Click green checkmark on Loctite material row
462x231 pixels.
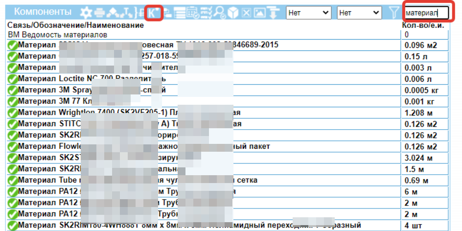click(x=12, y=79)
